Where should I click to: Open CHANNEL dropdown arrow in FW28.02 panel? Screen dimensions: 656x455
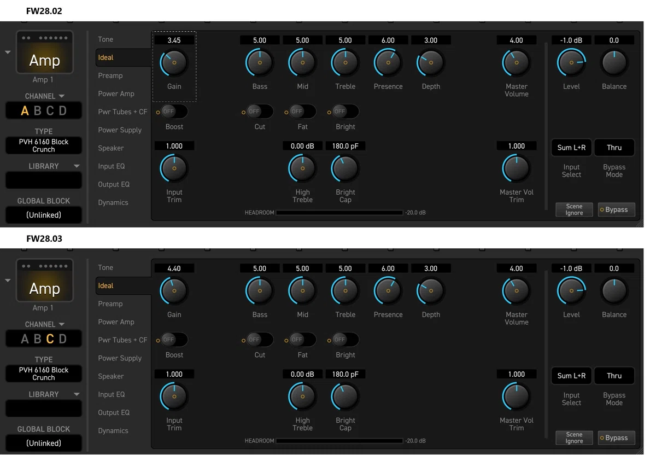pos(62,96)
